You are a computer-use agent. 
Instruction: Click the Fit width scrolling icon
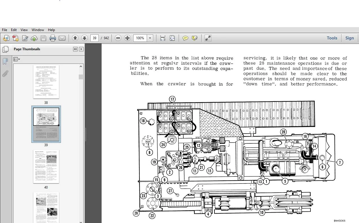click(163, 38)
